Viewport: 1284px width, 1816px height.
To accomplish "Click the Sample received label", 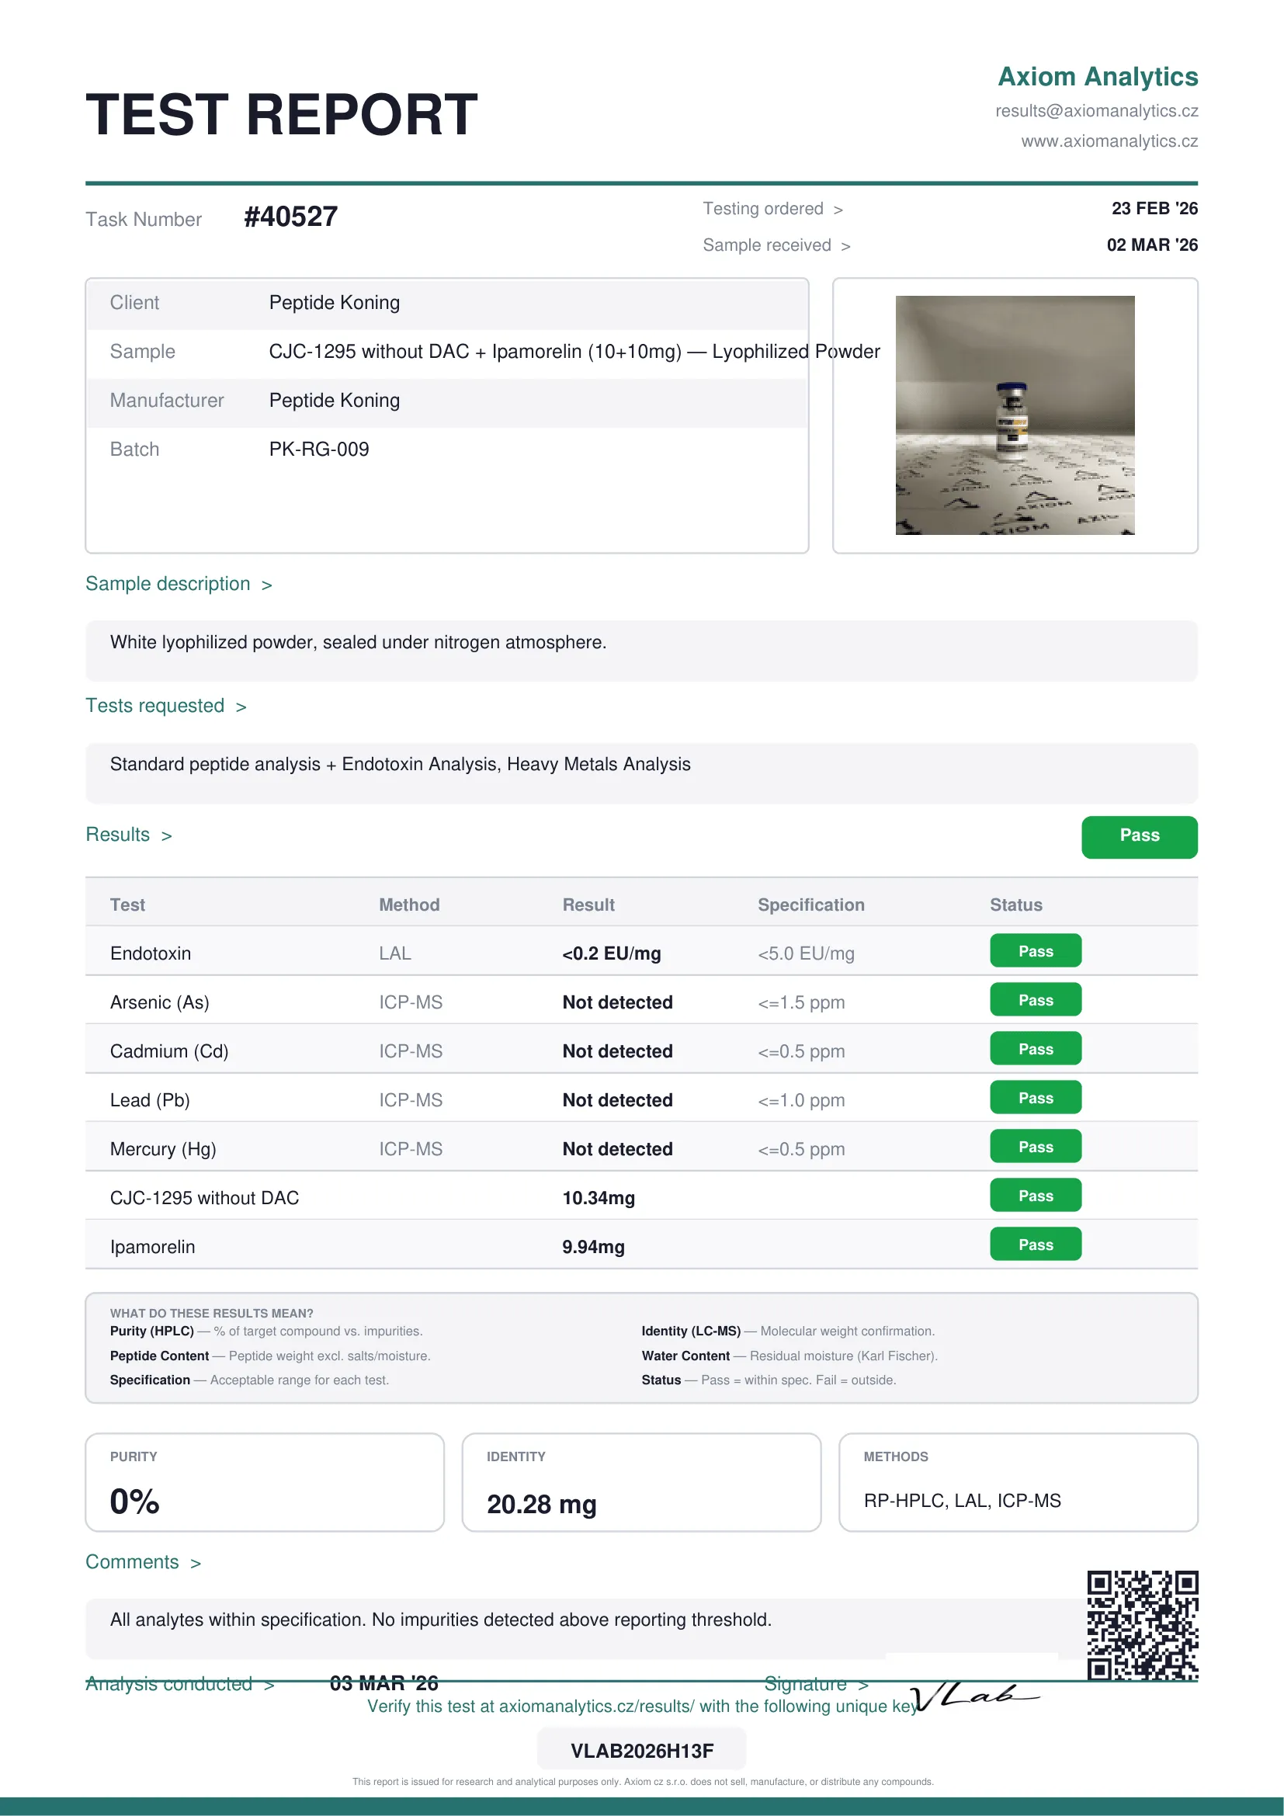I will [776, 245].
